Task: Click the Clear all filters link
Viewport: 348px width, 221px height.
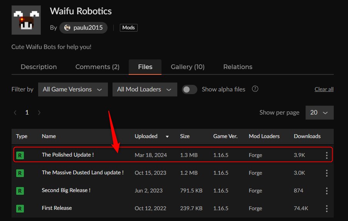Action: [324, 89]
